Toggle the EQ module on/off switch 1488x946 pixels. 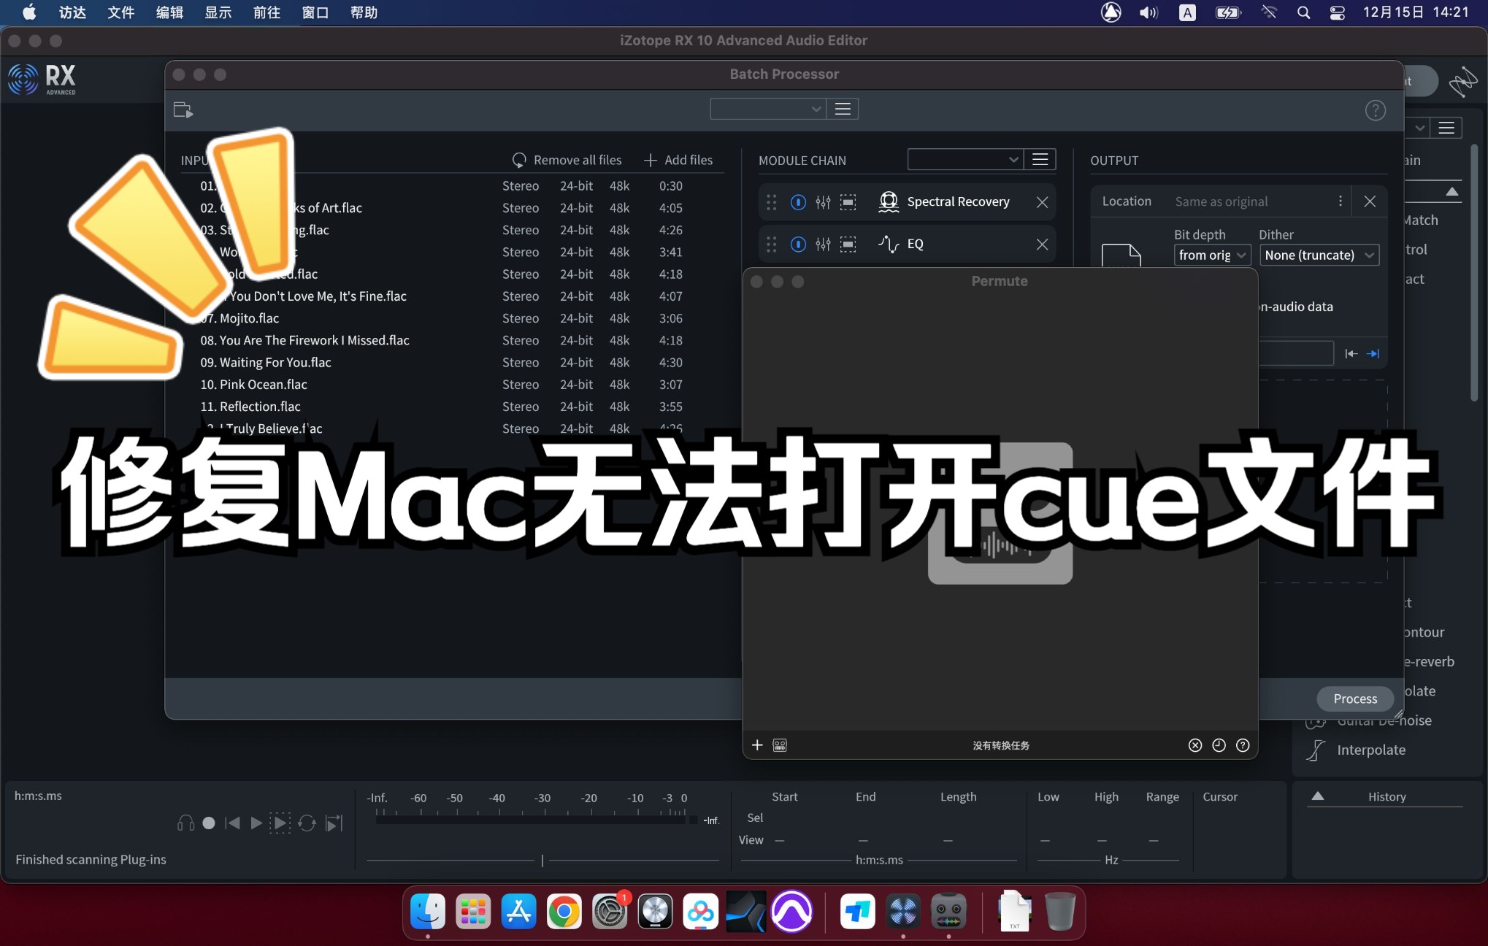(x=797, y=245)
